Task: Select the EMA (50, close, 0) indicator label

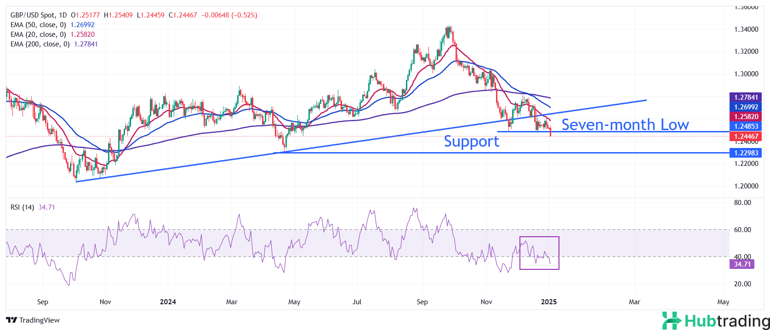Action: click(x=38, y=25)
